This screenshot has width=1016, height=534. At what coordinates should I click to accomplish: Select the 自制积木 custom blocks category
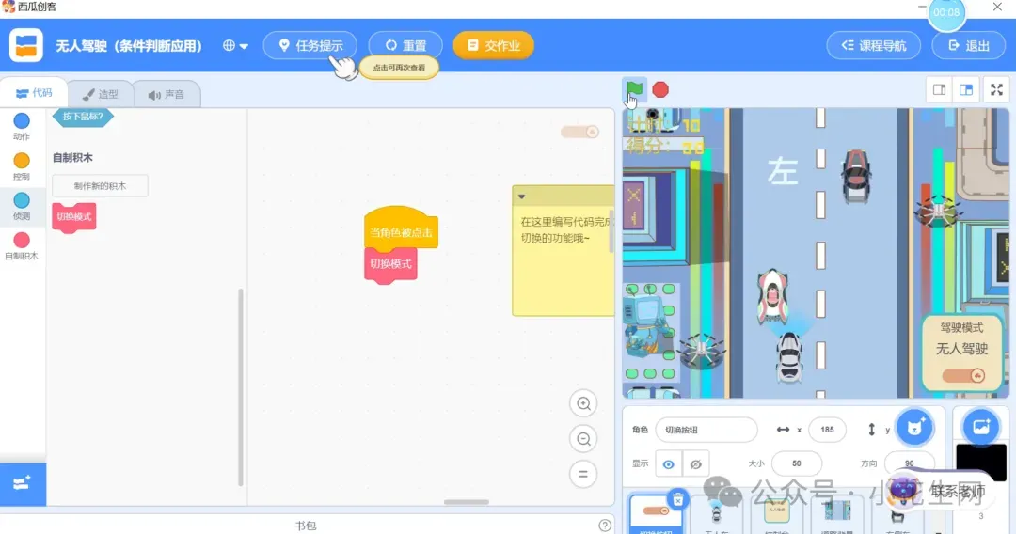coord(22,246)
